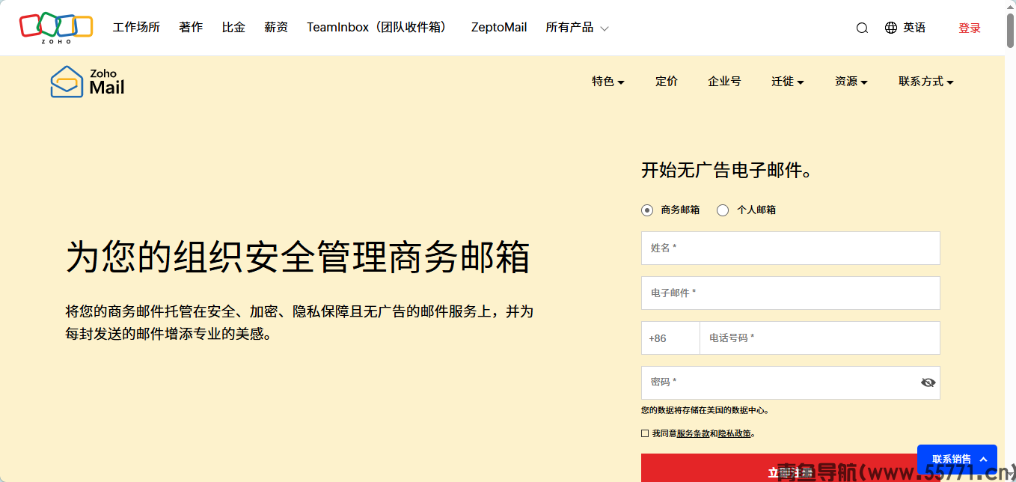Open 薪资 in top navigation
The width and height of the screenshot is (1016, 482).
276,28
